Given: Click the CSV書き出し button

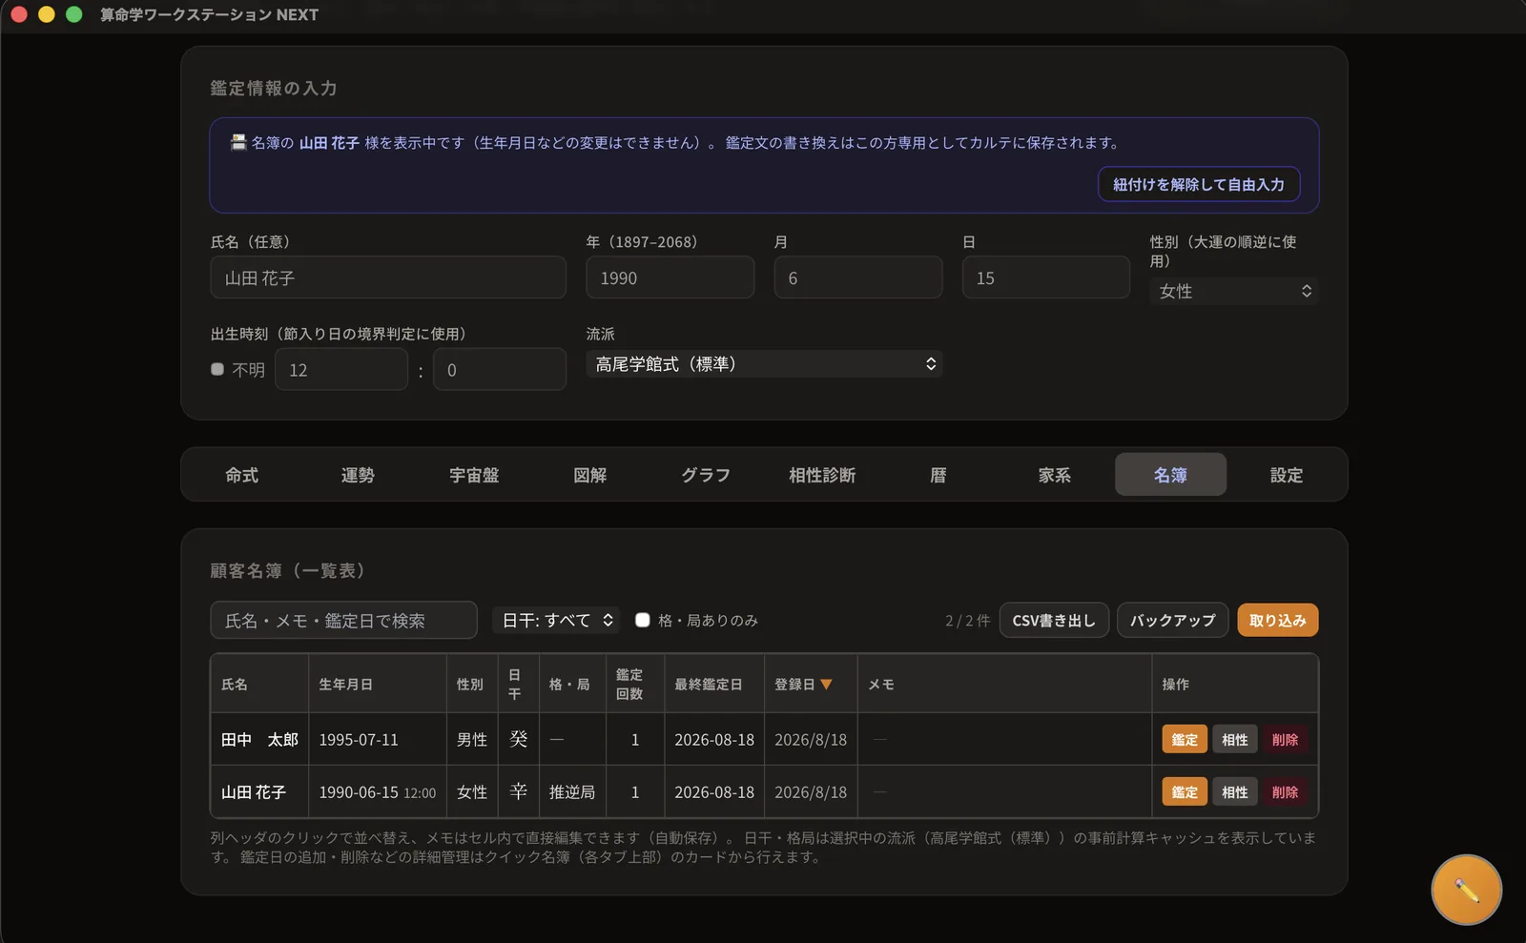Looking at the screenshot, I should pyautogui.click(x=1054, y=620).
